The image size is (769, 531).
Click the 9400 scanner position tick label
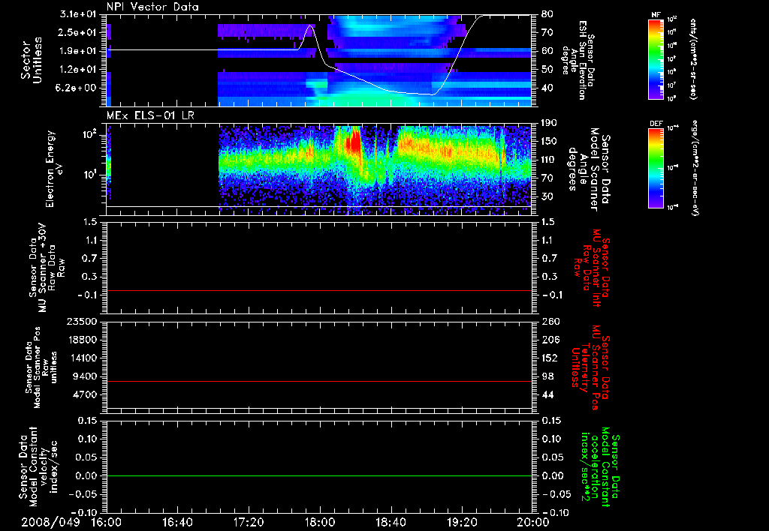click(85, 376)
